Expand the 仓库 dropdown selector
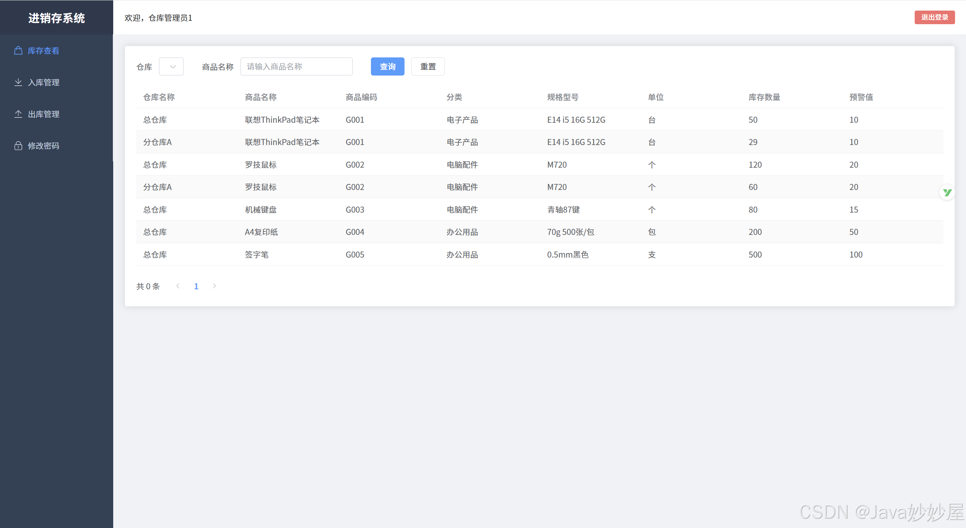This screenshot has width=966, height=528. tap(171, 66)
